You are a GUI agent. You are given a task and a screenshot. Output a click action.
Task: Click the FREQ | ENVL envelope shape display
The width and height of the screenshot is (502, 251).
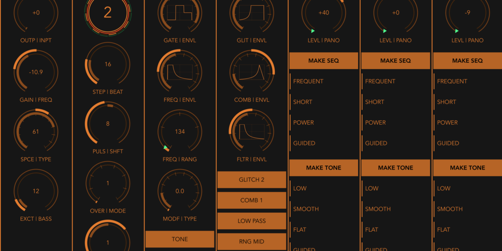180,72
